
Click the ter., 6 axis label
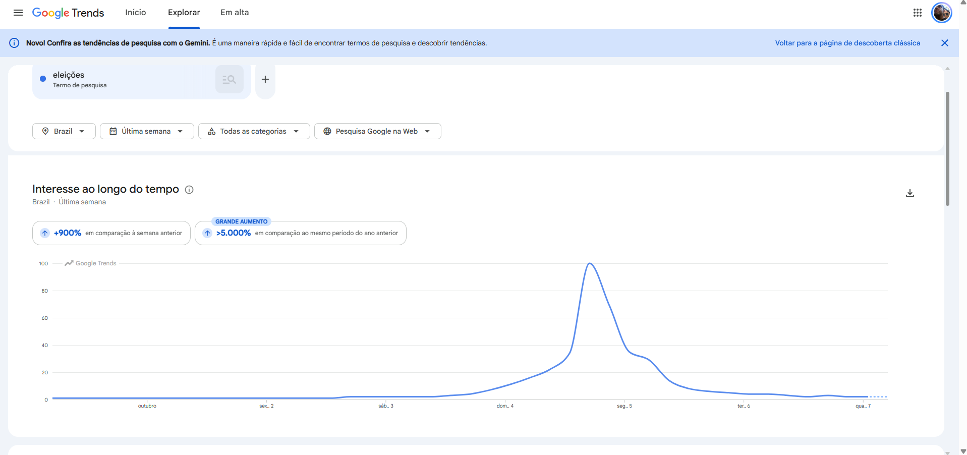(x=744, y=406)
